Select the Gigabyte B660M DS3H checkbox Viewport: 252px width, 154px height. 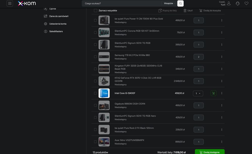point(95,105)
